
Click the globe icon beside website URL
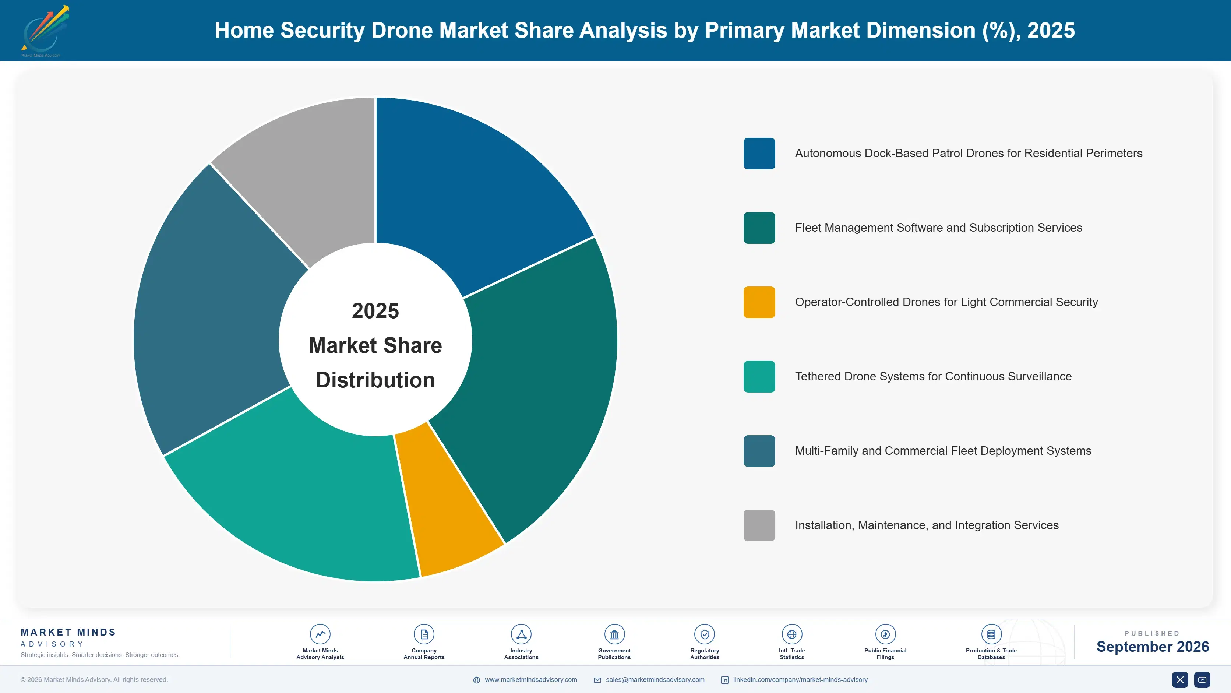point(476,680)
